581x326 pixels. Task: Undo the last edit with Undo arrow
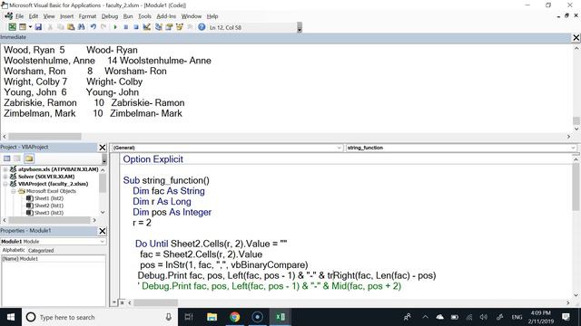pyautogui.click(x=93, y=27)
